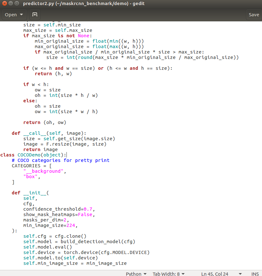262x276 pixels.
Task: Click 'def __call__(self, image):' definition
Action: [49, 133]
